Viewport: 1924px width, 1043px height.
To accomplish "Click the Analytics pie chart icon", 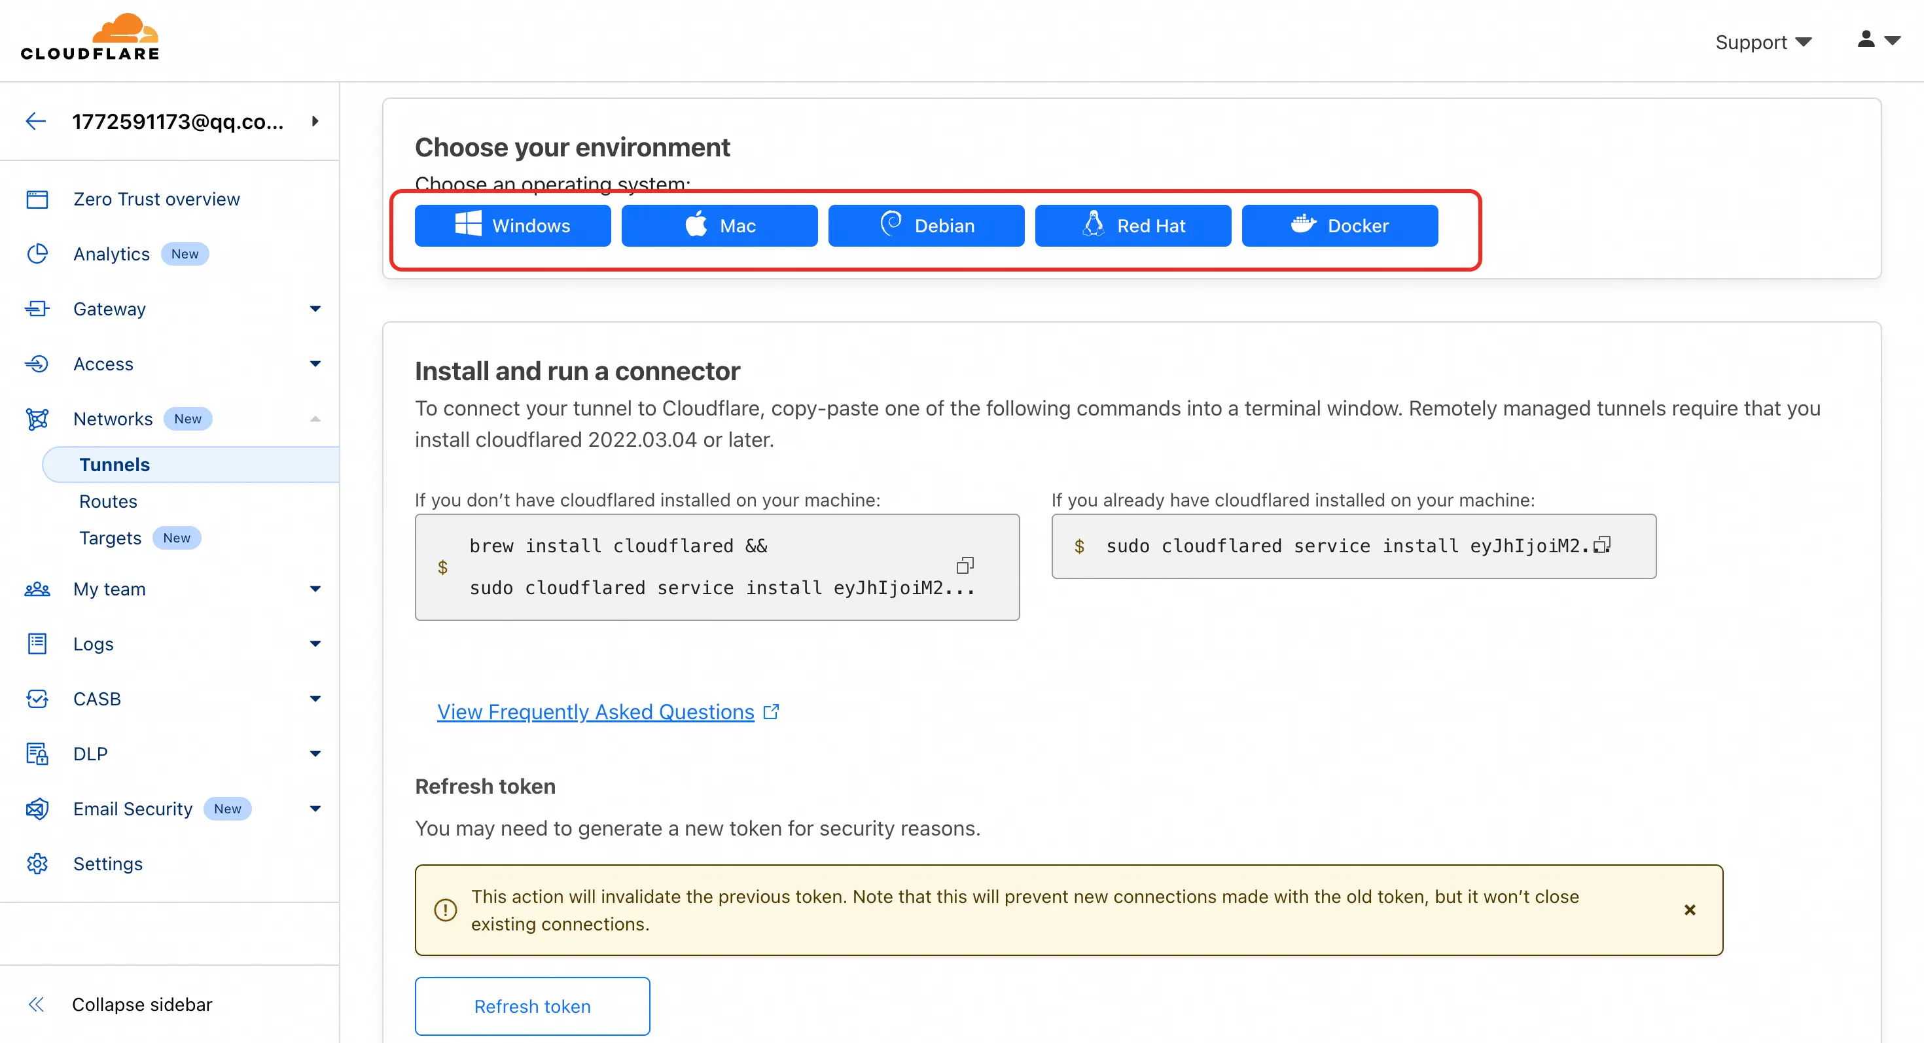I will [37, 254].
